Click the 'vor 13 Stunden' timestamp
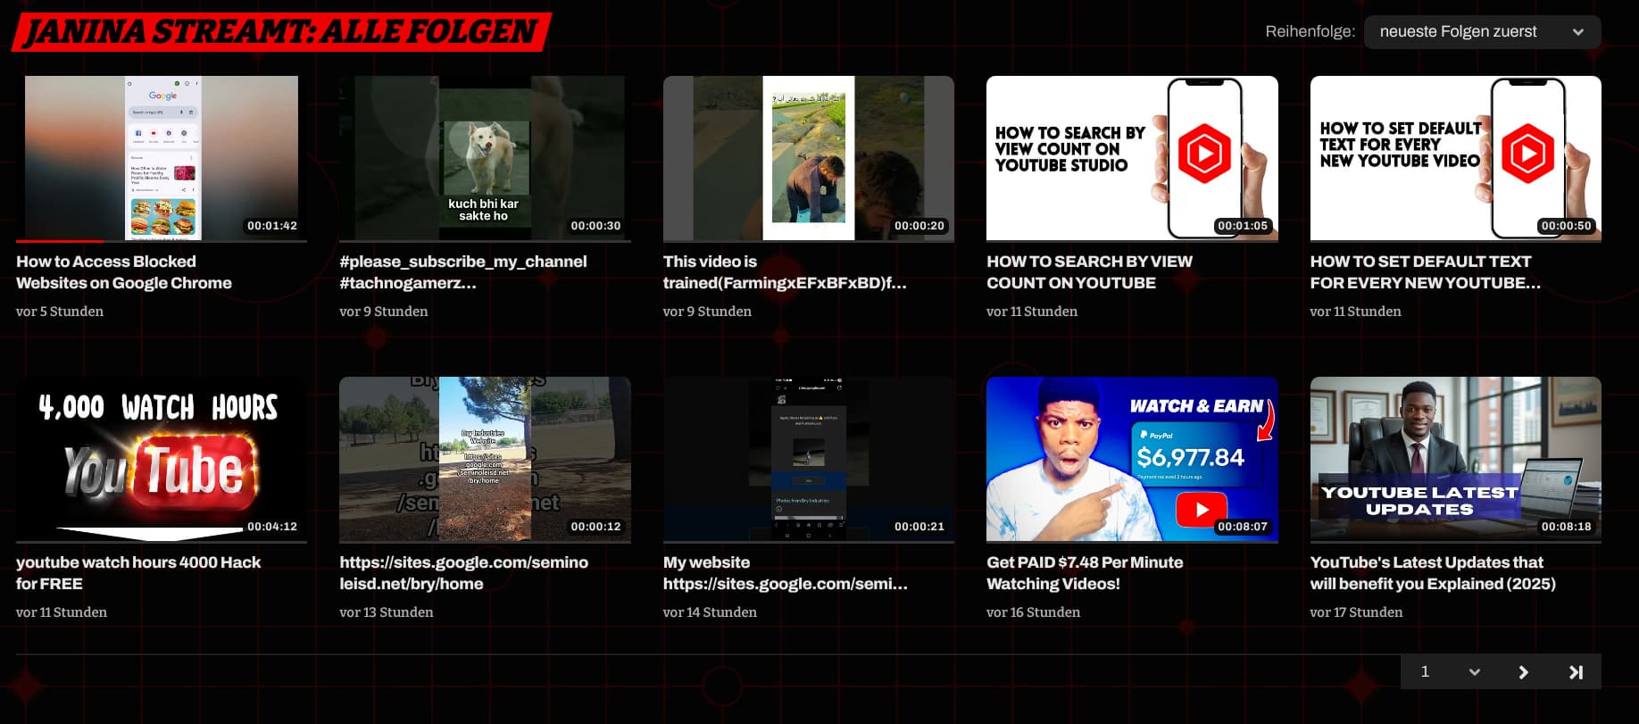Screen dimensions: 1639x724 coord(387,612)
